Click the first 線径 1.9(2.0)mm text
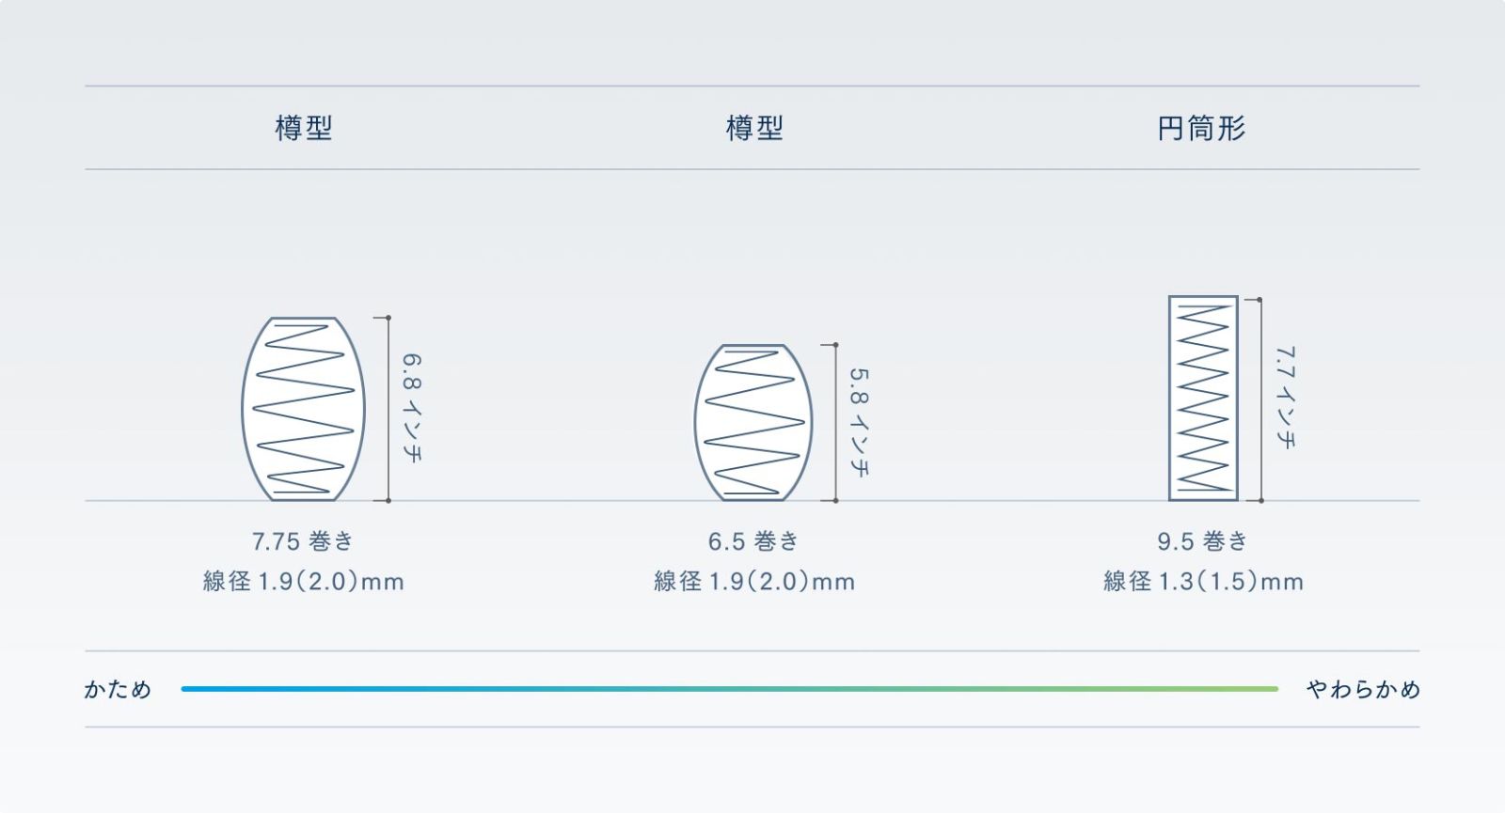 pos(303,581)
